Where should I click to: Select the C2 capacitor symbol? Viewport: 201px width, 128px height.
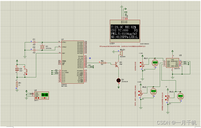click(34, 50)
